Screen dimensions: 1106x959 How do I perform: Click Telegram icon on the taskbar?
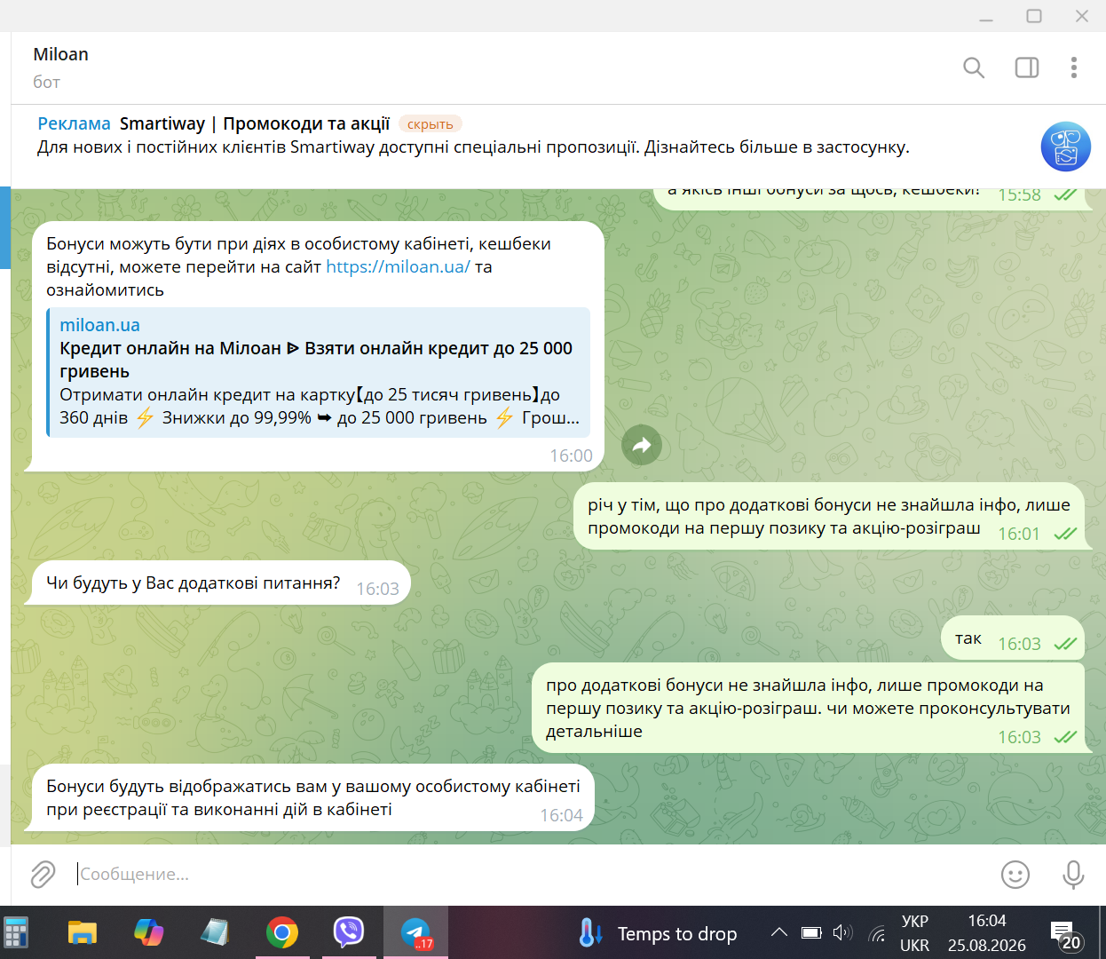(415, 932)
